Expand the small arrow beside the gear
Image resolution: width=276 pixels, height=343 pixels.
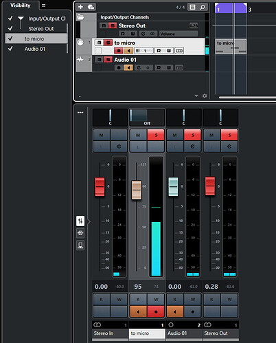(196, 96)
